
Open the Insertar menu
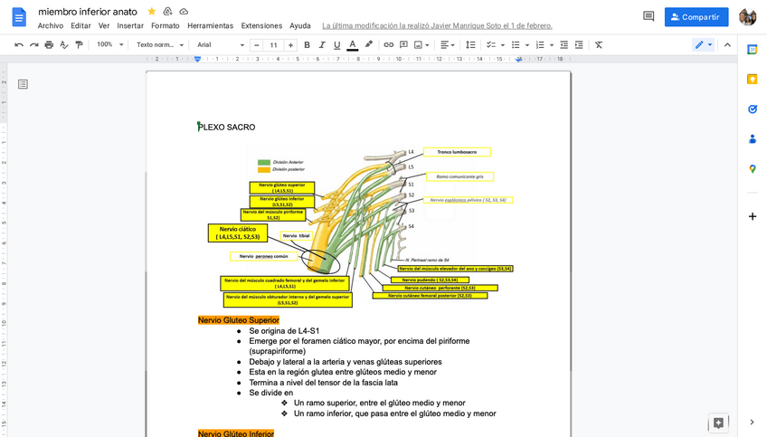(x=130, y=25)
